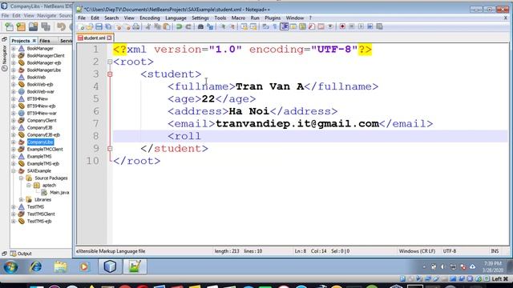The height and width of the screenshot is (288, 513).
Task: Click the Cut scissors icon
Action: (148, 26)
